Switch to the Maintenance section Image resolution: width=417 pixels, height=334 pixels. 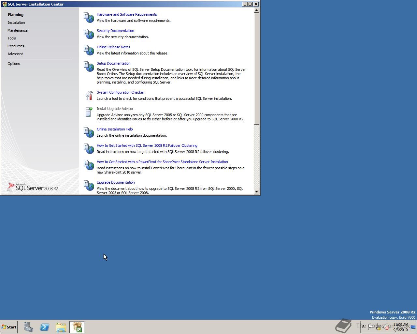(x=18, y=30)
